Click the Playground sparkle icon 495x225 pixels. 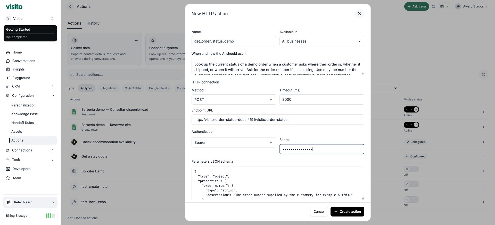[x=8, y=78]
